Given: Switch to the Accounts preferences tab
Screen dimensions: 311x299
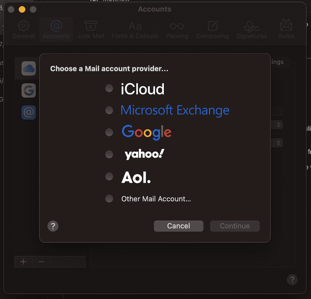Looking at the screenshot, I should pos(56,30).
